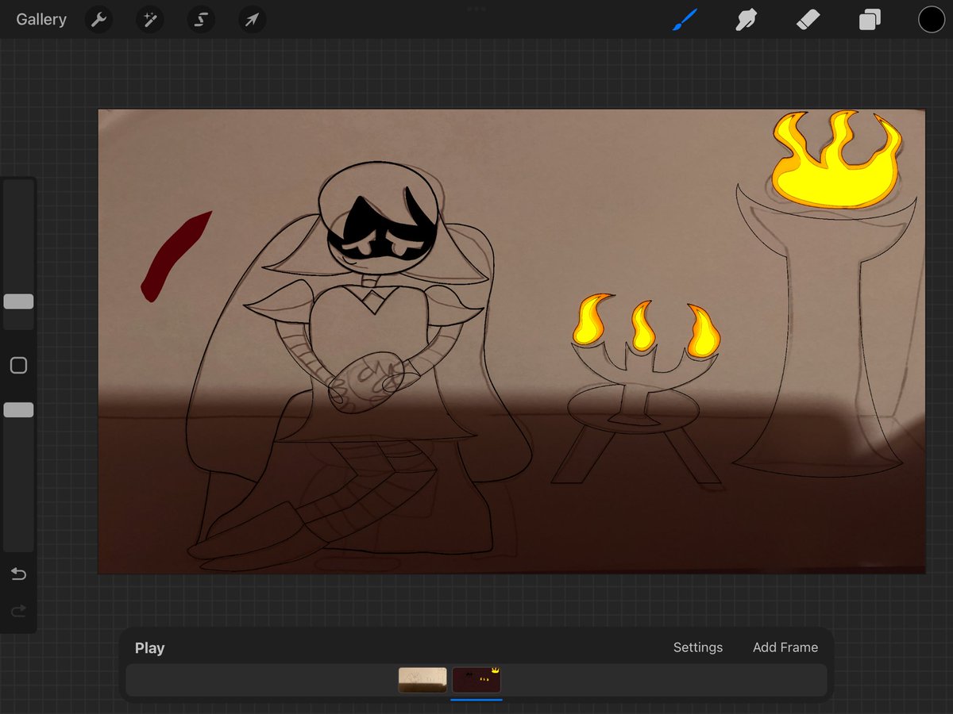Image resolution: width=953 pixels, height=714 pixels.
Task: Open the Adjustments magic wand menu
Action: click(149, 20)
